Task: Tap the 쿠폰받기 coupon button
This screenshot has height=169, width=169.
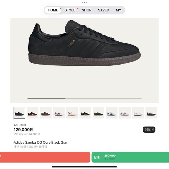Action: [149, 129]
